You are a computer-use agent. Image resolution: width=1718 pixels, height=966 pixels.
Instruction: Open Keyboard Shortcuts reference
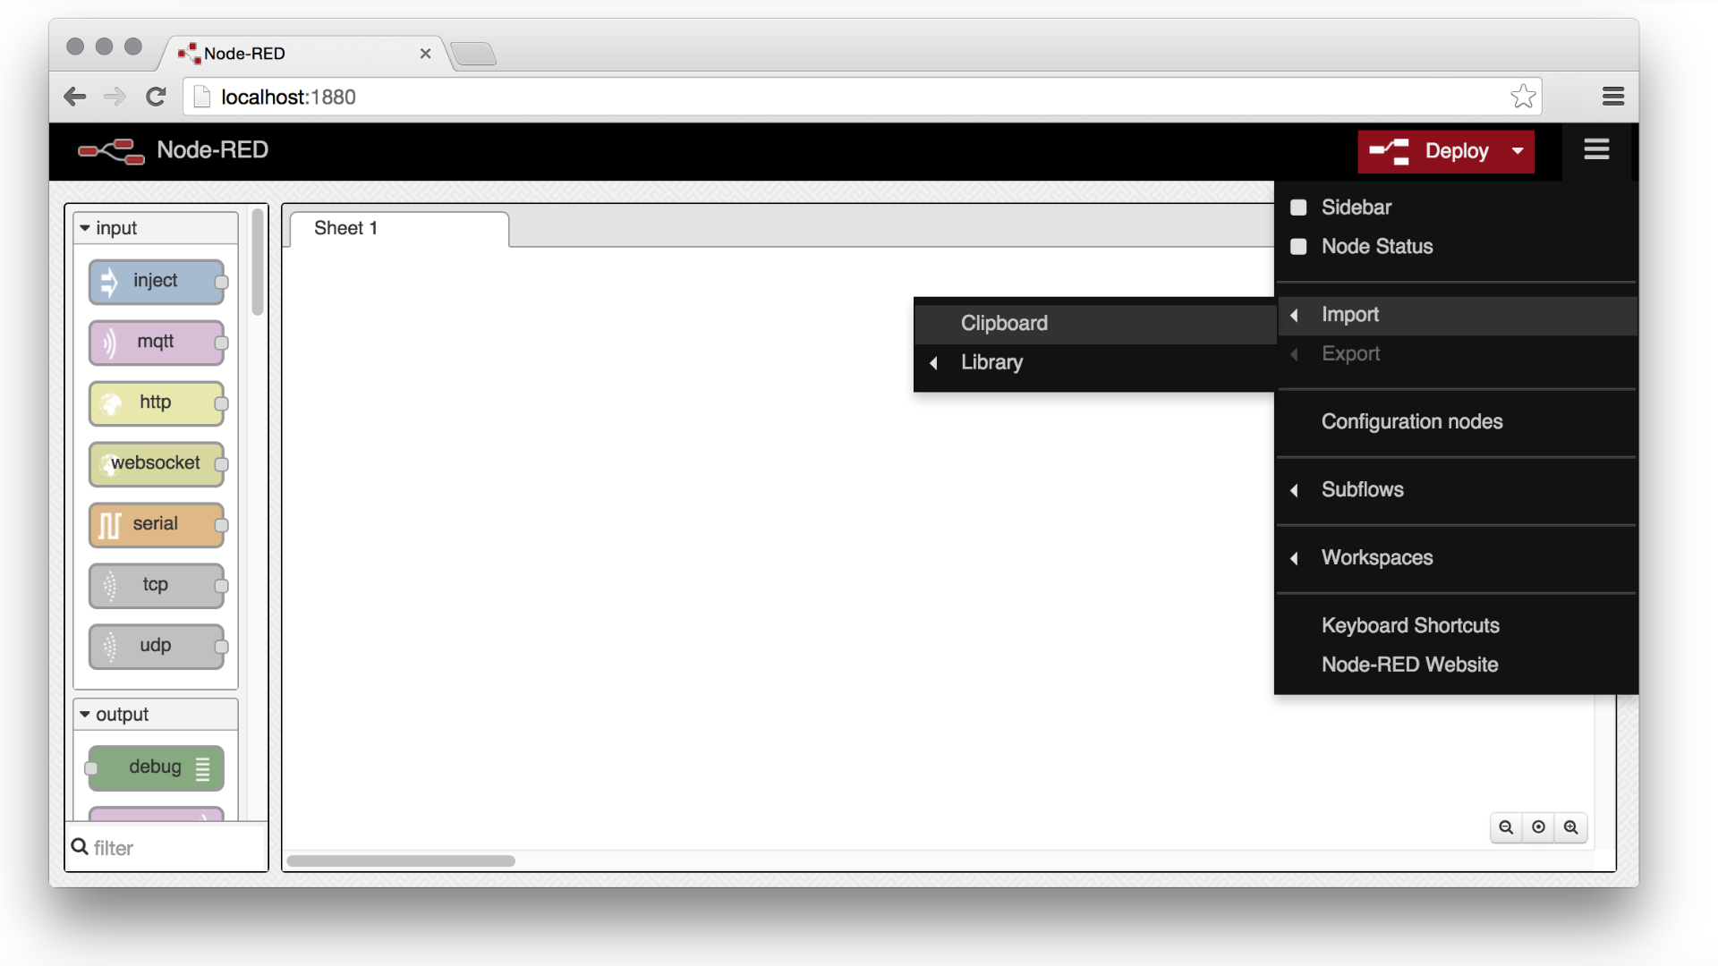(1410, 625)
